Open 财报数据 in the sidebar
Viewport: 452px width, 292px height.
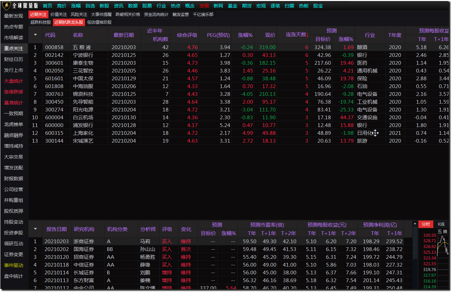point(14,179)
